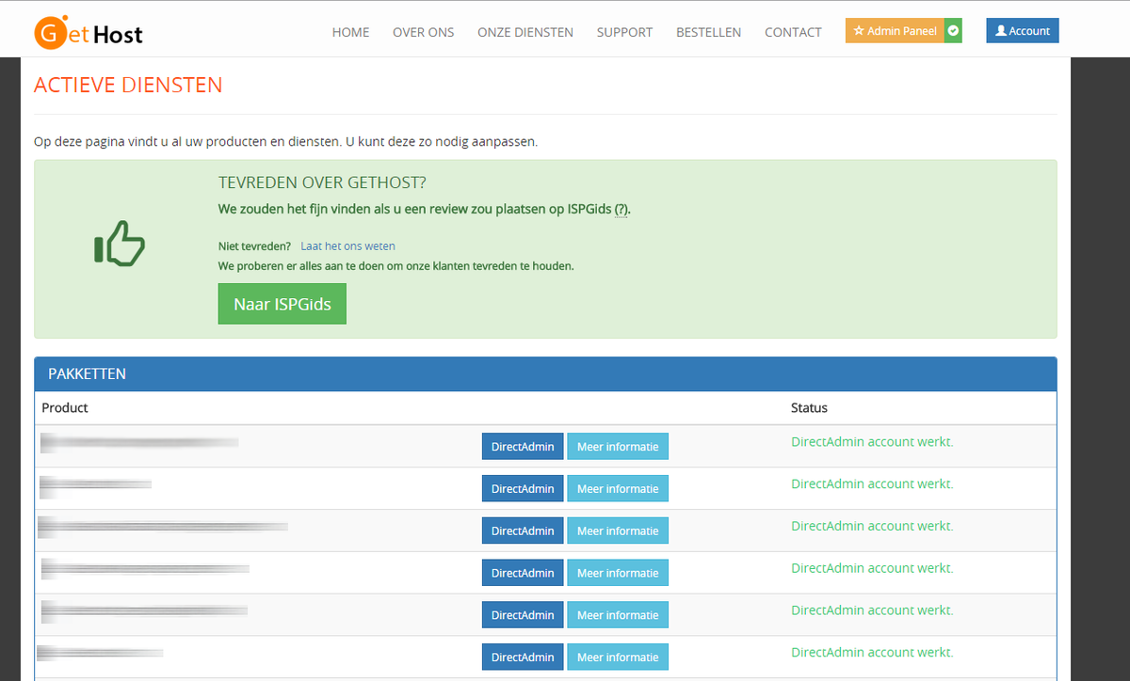The height and width of the screenshot is (681, 1130).
Task: Open the ONZE DIENSTEN menu
Action: (x=525, y=32)
